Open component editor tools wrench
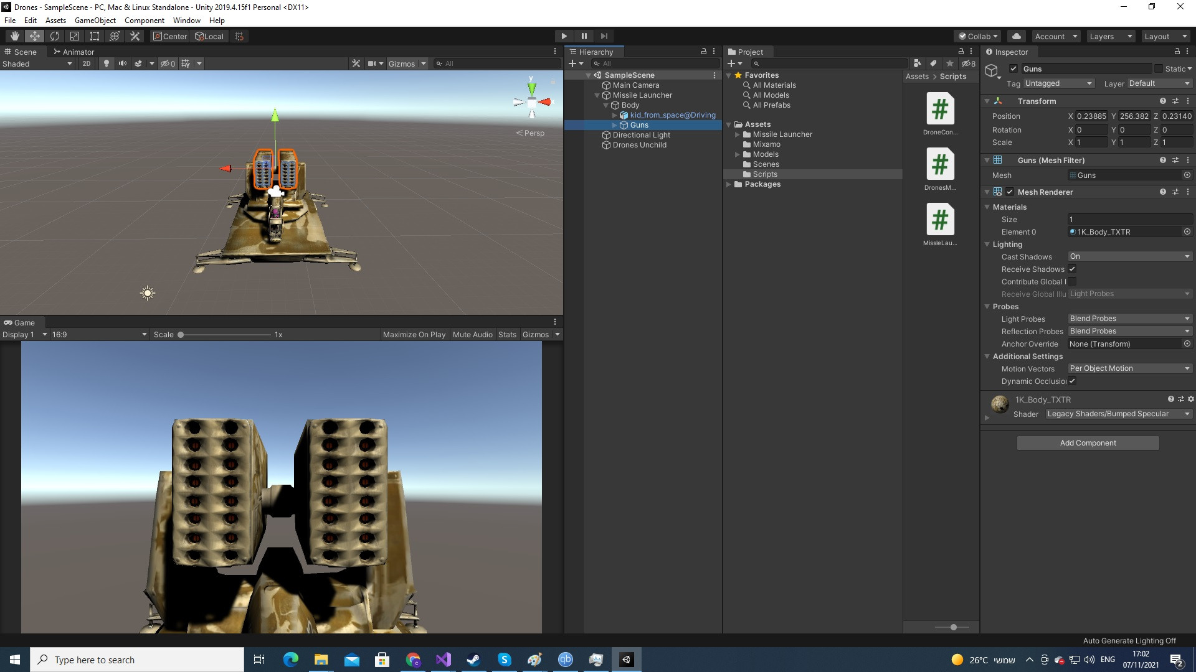The image size is (1196, 672). (x=356, y=63)
